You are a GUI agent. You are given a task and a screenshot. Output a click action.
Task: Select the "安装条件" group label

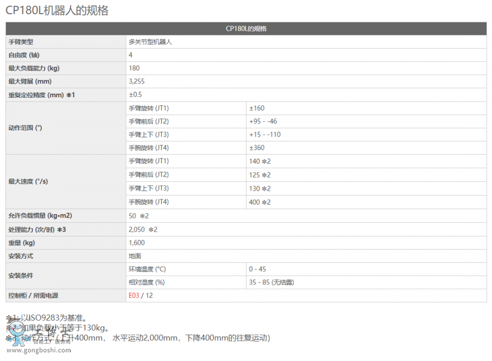pyautogui.click(x=21, y=276)
